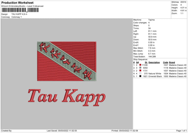Click the 'Production Worksheet' title

[17, 3]
